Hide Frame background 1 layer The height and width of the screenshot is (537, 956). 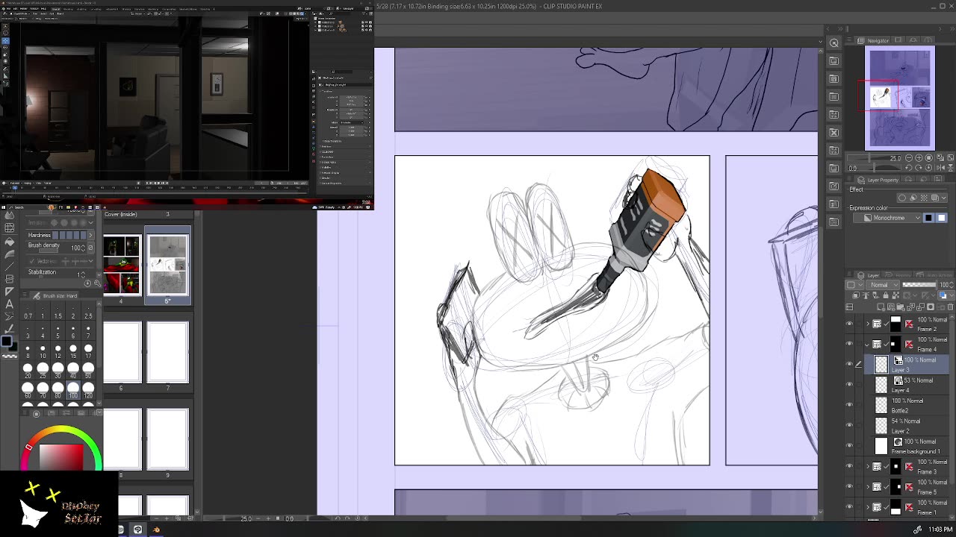pos(849,446)
